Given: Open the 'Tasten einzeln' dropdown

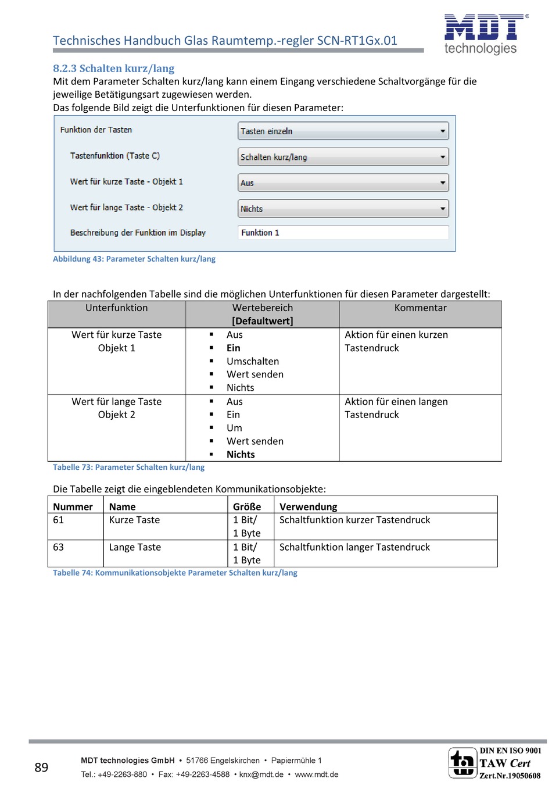Looking at the screenshot, I should 343,131.
